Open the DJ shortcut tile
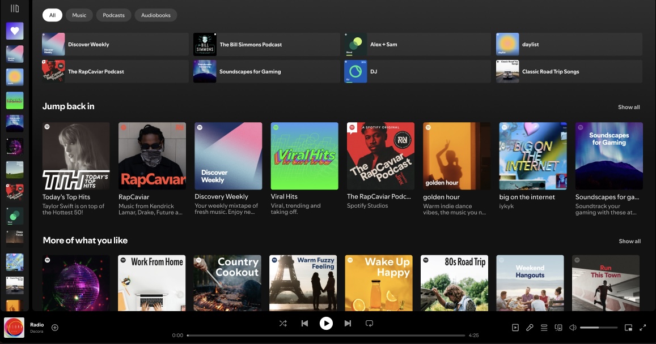The height and width of the screenshot is (344, 656). [417, 71]
